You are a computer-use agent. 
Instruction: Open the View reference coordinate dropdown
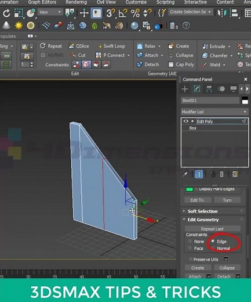point(50,12)
